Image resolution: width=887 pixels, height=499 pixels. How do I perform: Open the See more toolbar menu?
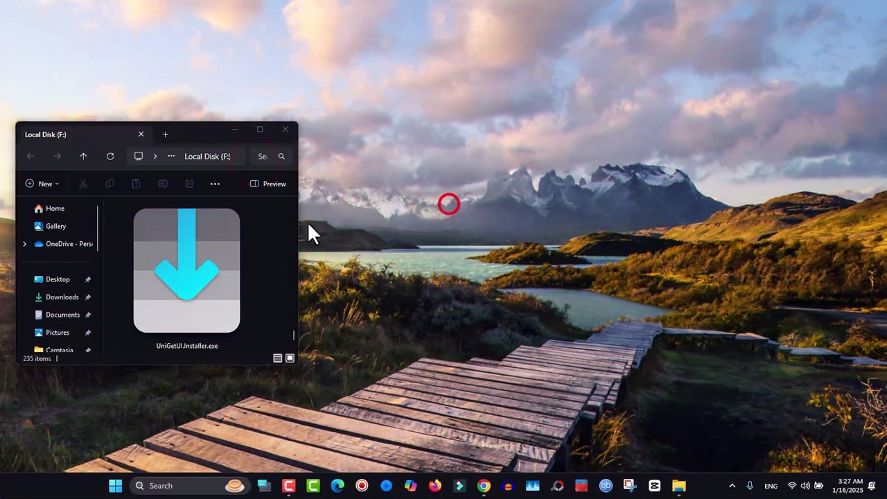[215, 184]
